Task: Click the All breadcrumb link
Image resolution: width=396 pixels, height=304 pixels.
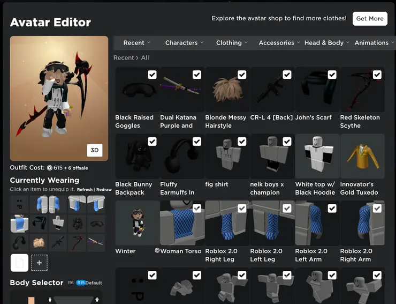Action: click(x=145, y=58)
